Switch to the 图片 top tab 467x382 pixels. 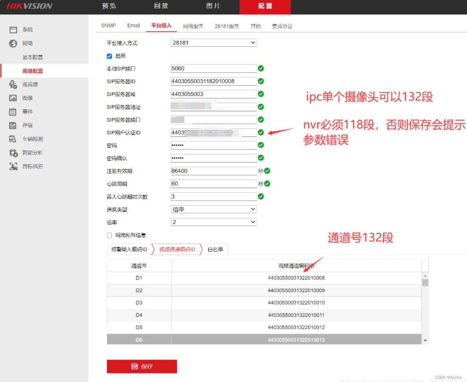pyautogui.click(x=213, y=6)
